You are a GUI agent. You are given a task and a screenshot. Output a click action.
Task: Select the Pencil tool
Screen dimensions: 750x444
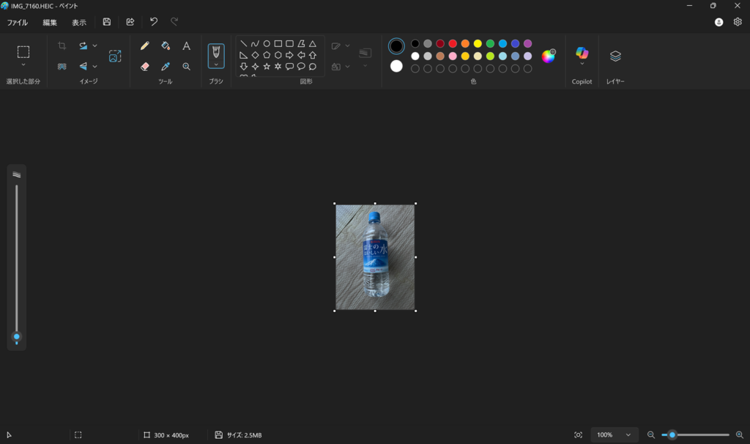144,45
